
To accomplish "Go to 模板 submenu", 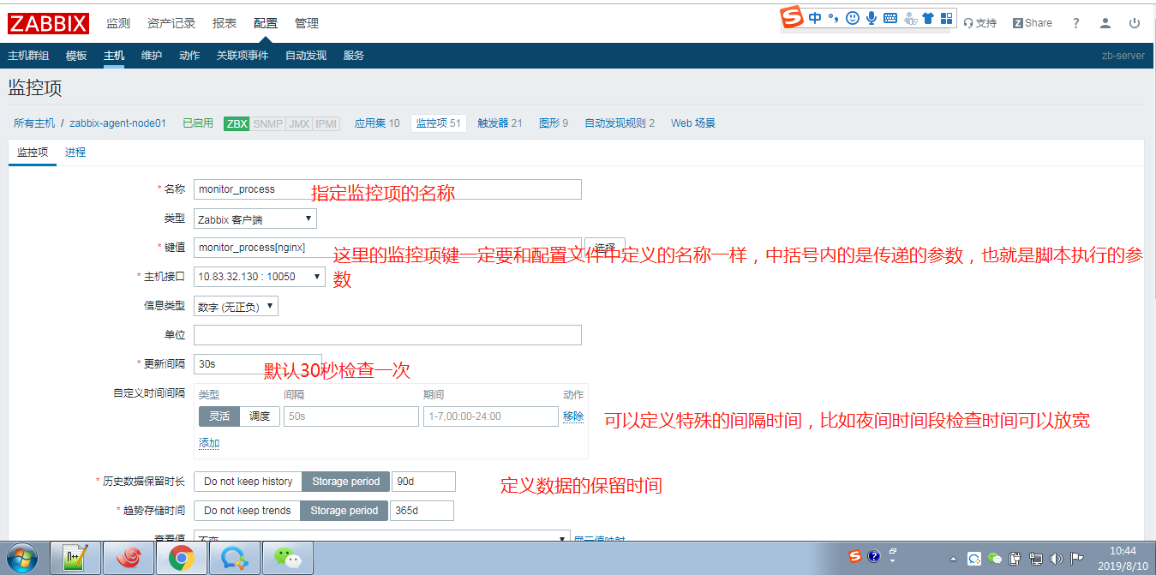I will [x=76, y=56].
